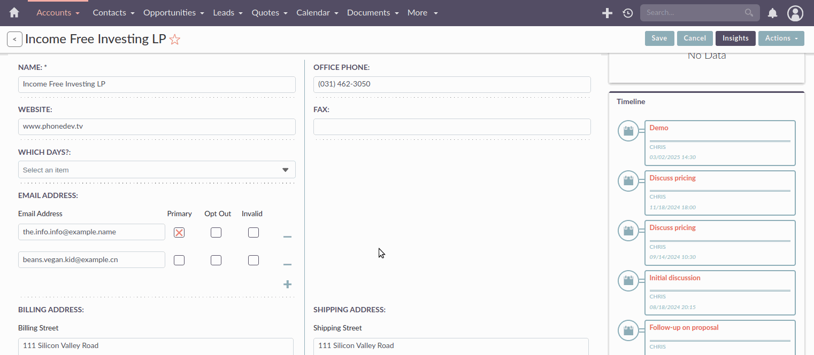Click inside the Website field
Viewport: 814px width, 355px height.
[157, 127]
